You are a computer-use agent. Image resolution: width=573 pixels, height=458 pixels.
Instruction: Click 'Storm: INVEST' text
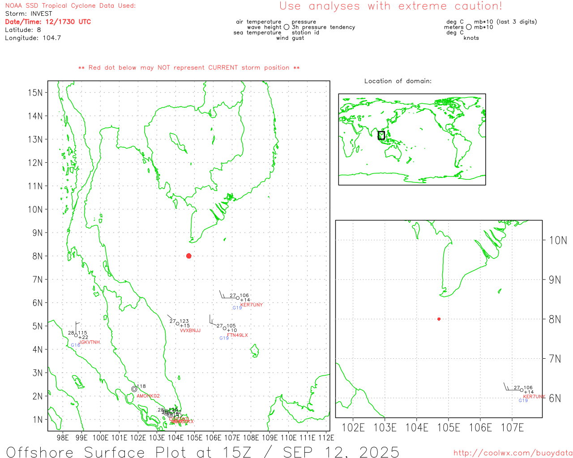pyautogui.click(x=29, y=14)
